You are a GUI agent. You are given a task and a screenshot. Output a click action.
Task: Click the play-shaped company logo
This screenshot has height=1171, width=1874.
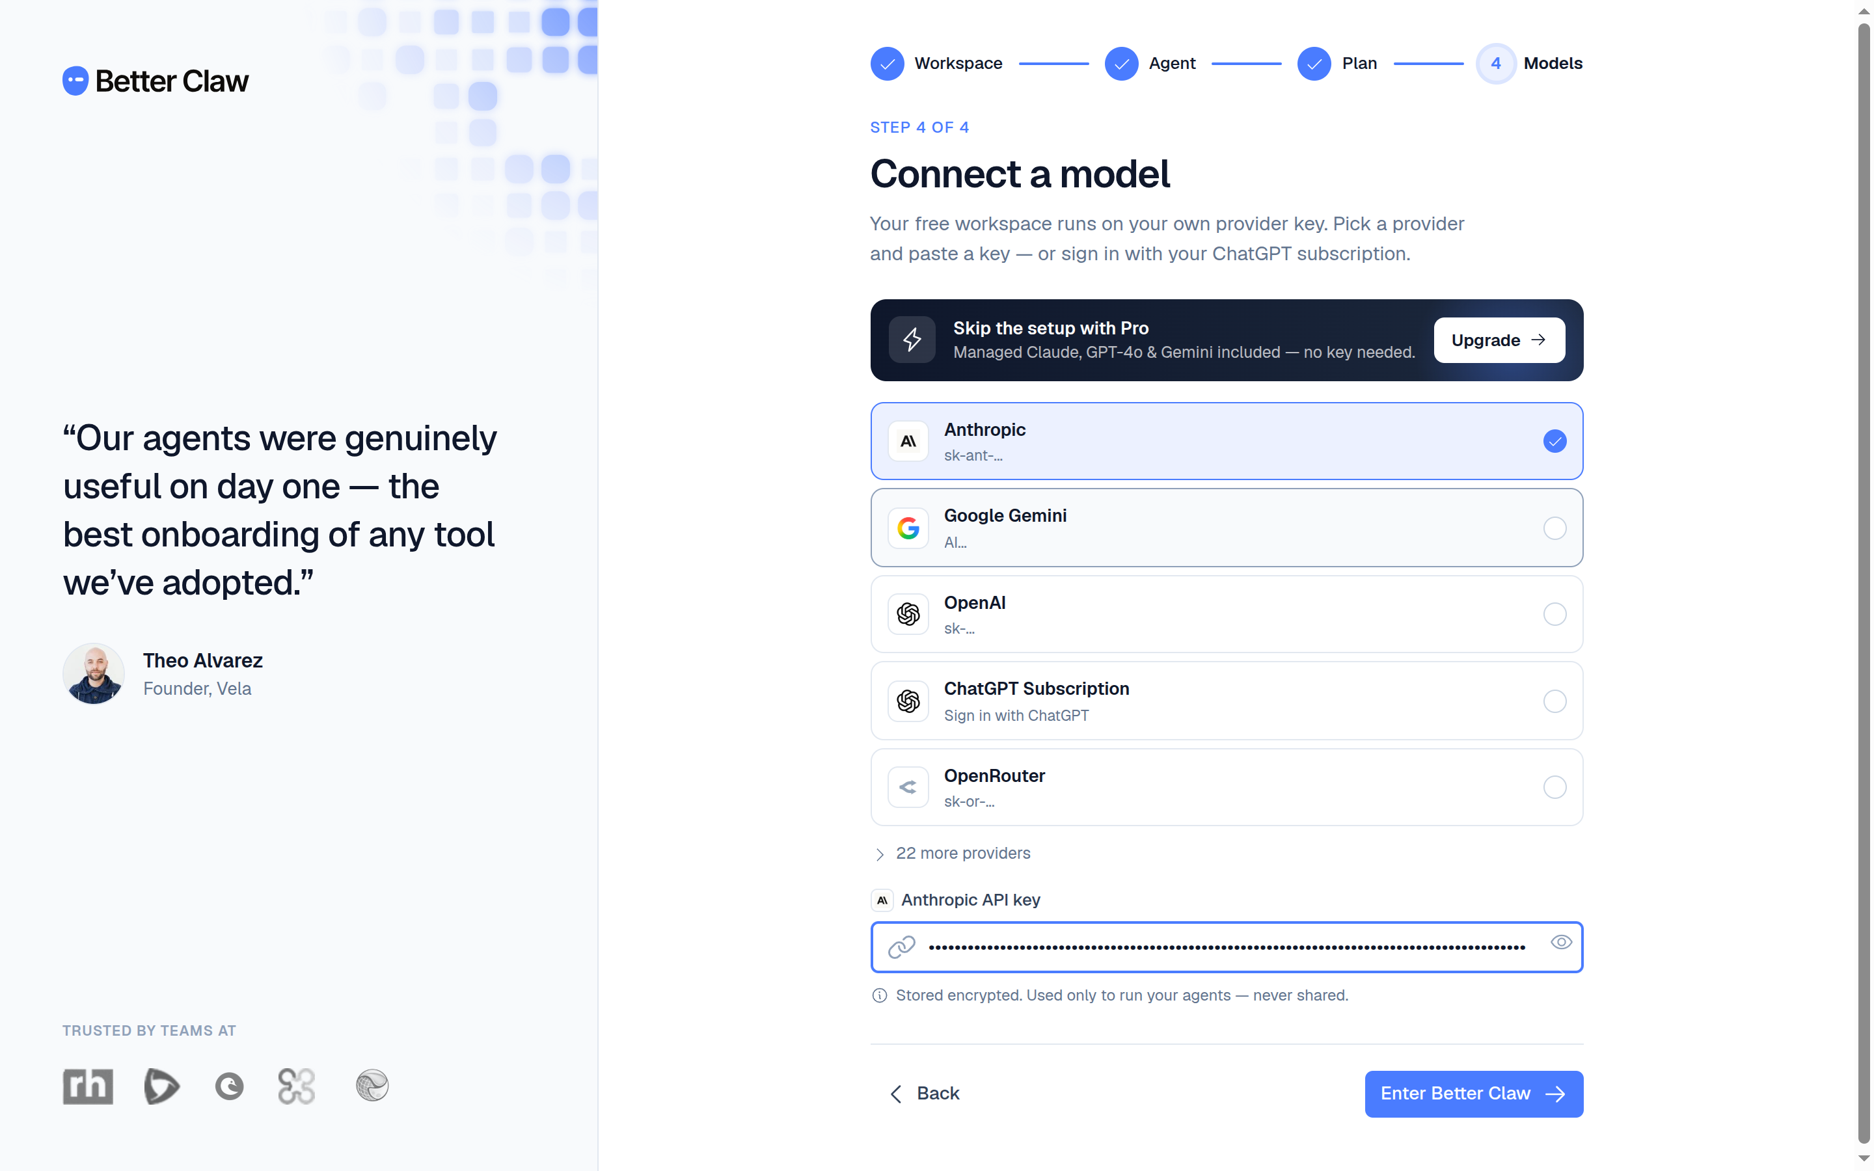click(x=161, y=1086)
